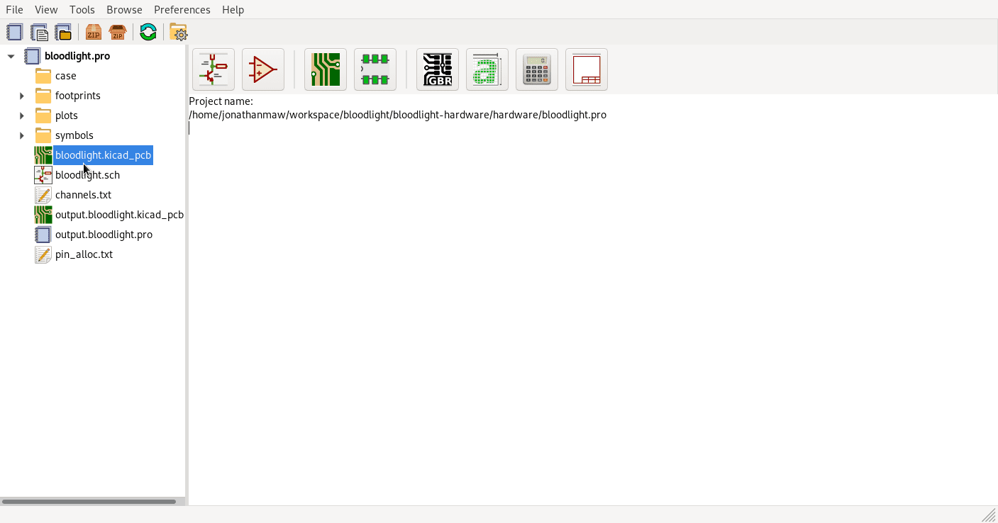Click the output.bloodlight.kicad_pcb board icon
The width and height of the screenshot is (998, 523).
click(x=43, y=215)
